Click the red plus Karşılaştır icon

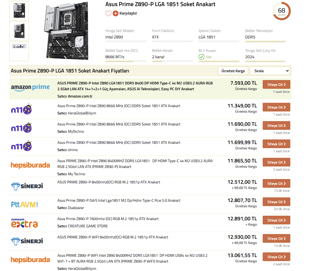click(x=115, y=13)
